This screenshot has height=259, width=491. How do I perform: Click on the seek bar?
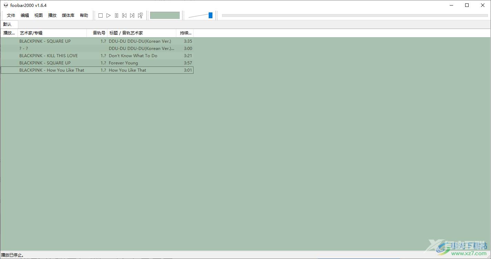point(355,15)
